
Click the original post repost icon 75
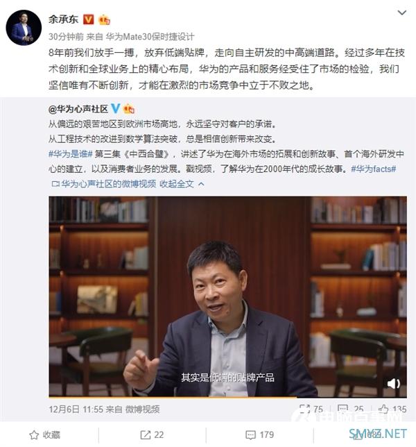click(311, 410)
